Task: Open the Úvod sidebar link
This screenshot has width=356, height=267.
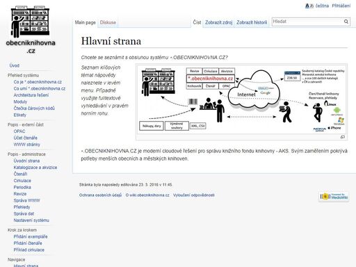Action: 15,65
